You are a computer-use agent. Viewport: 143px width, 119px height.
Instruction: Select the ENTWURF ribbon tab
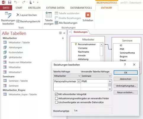pos(107,8)
